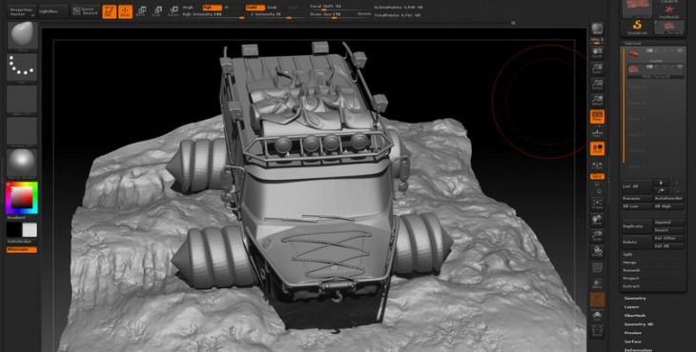
Task: Click the Rename subtool button
Action: (637, 199)
